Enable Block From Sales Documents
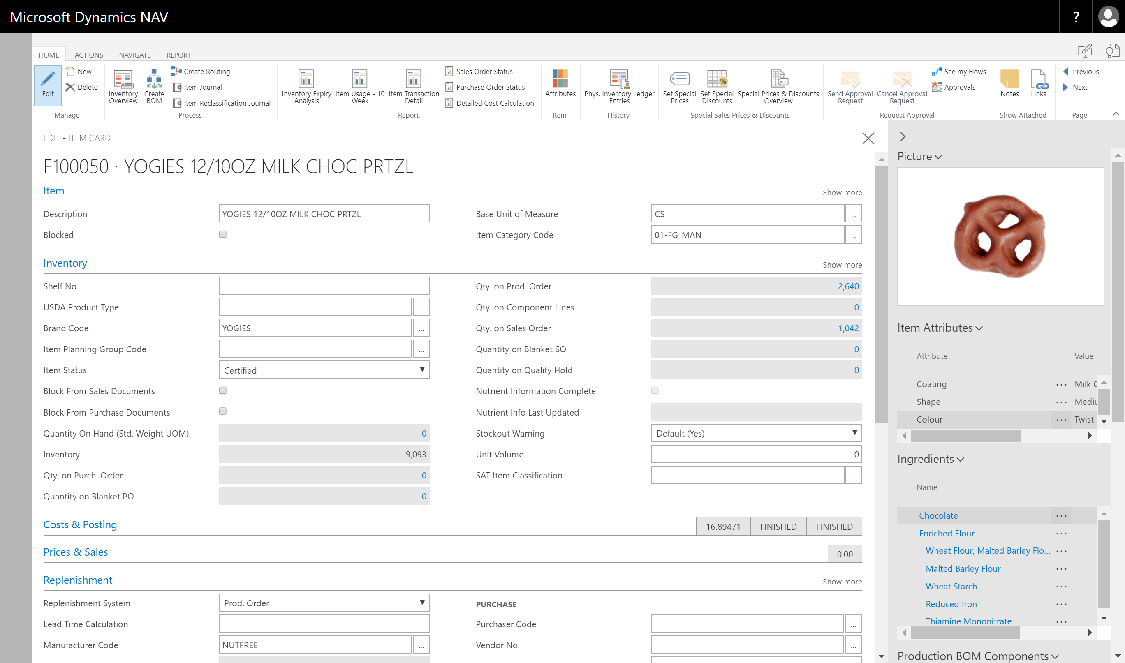The width and height of the screenshot is (1125, 663). coord(223,390)
